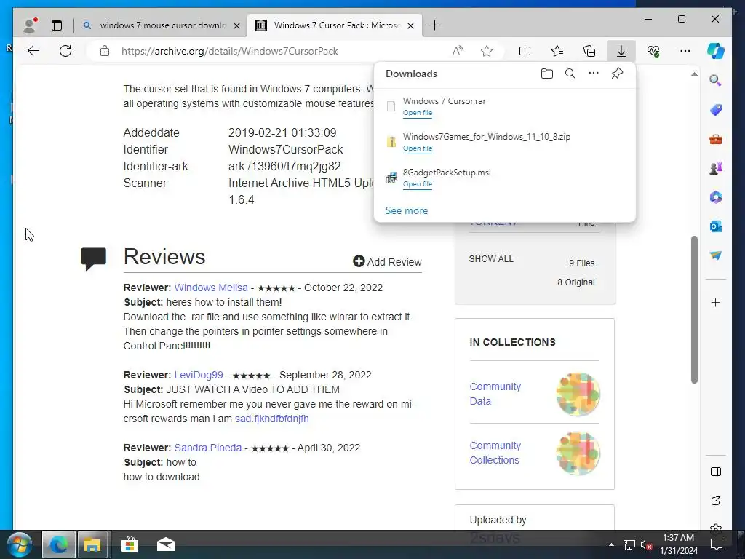
Task: Open the Edge profile icon
Action: (x=30, y=25)
